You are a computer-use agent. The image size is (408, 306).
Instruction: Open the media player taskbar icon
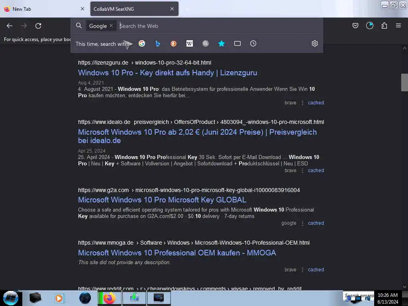(59, 298)
